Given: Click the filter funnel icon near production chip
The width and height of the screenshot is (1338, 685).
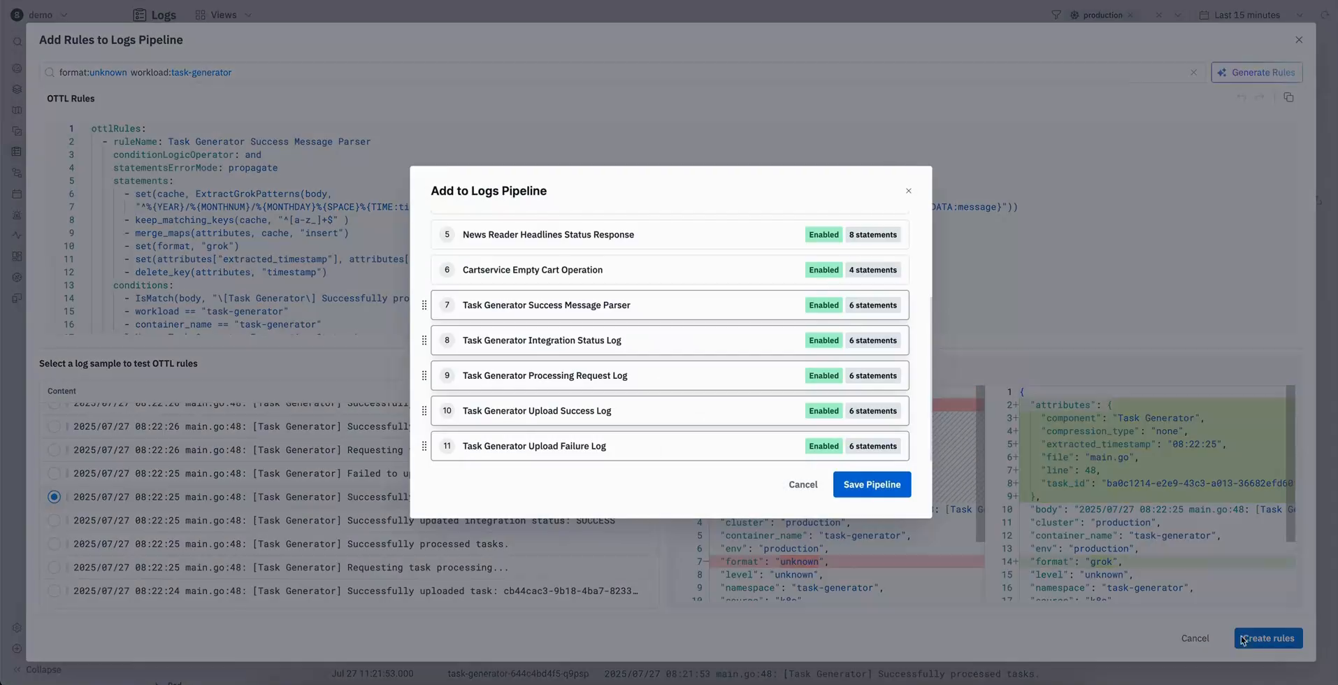Looking at the screenshot, I should [1056, 15].
